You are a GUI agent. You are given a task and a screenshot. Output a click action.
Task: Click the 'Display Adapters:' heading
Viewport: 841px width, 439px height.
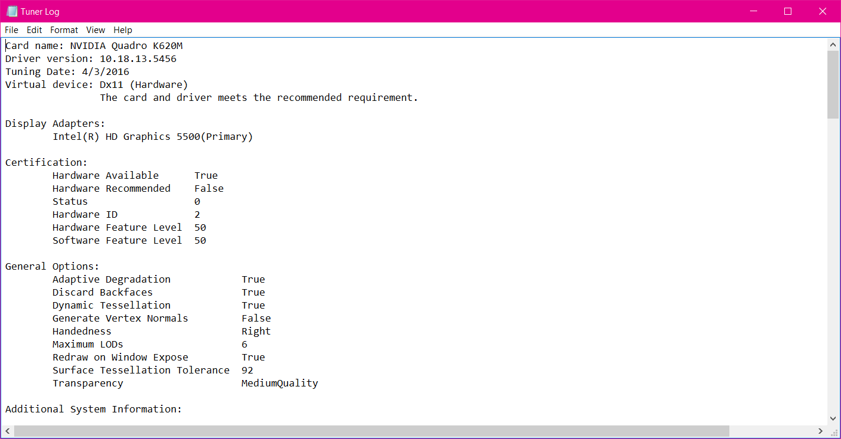click(x=56, y=123)
